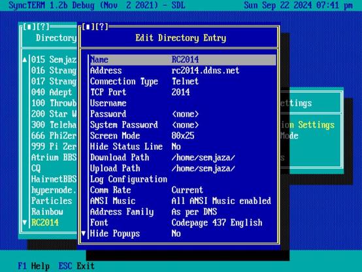
Task: Click the down arrow in Directory list scrollbar
Action: (x=25, y=222)
